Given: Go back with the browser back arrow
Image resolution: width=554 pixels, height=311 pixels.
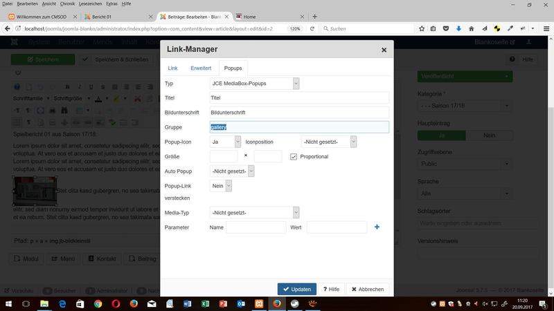Looking at the screenshot, I should [8, 28].
